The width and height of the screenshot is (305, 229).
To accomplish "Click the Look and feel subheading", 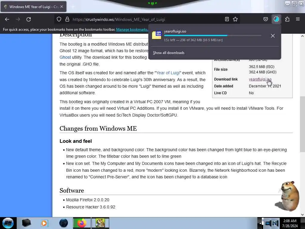I will (x=76, y=141).
